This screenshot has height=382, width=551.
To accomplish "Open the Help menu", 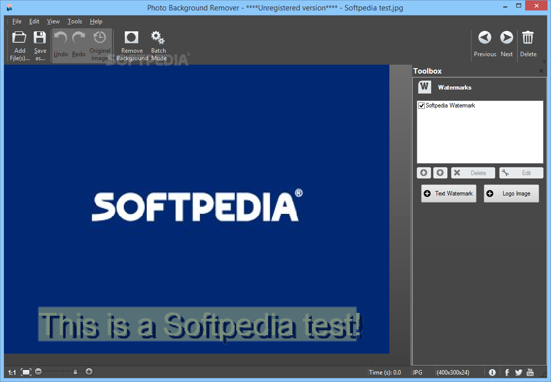I will tap(96, 21).
